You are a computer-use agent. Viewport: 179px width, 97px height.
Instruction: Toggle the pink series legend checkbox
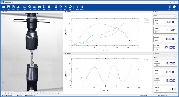coord(145,21)
